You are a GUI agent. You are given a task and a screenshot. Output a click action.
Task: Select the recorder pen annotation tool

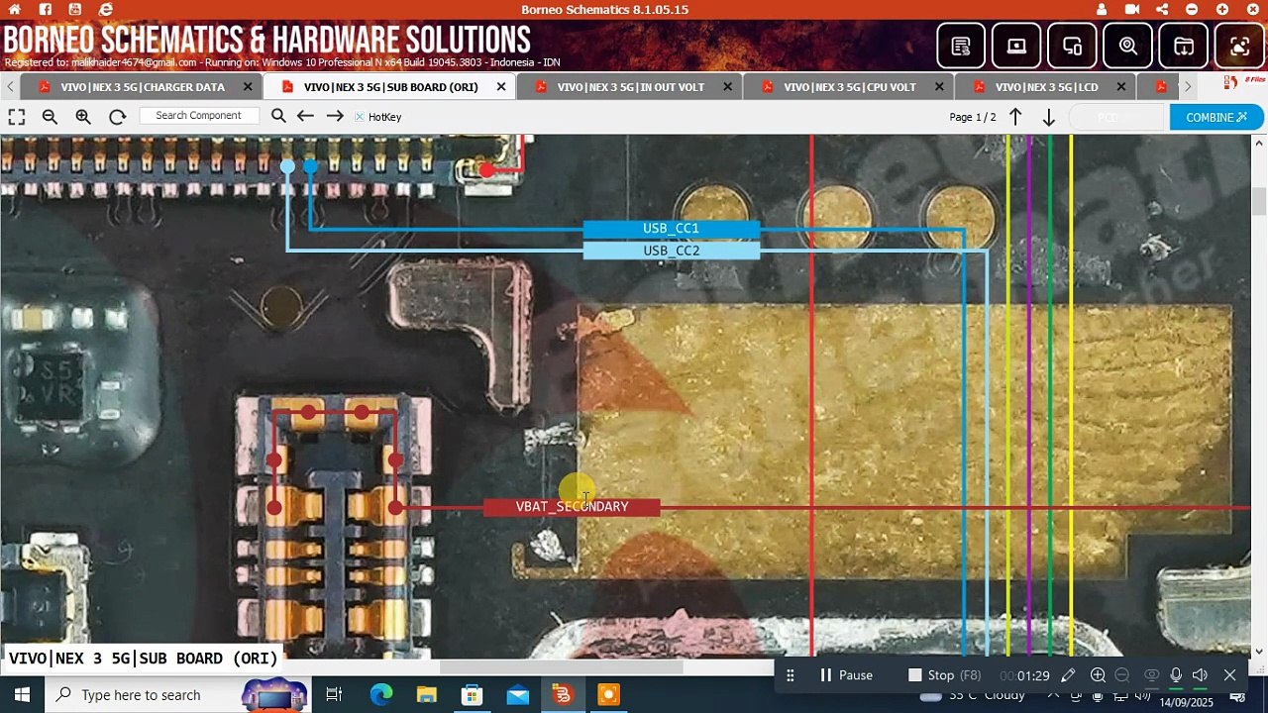(1068, 675)
